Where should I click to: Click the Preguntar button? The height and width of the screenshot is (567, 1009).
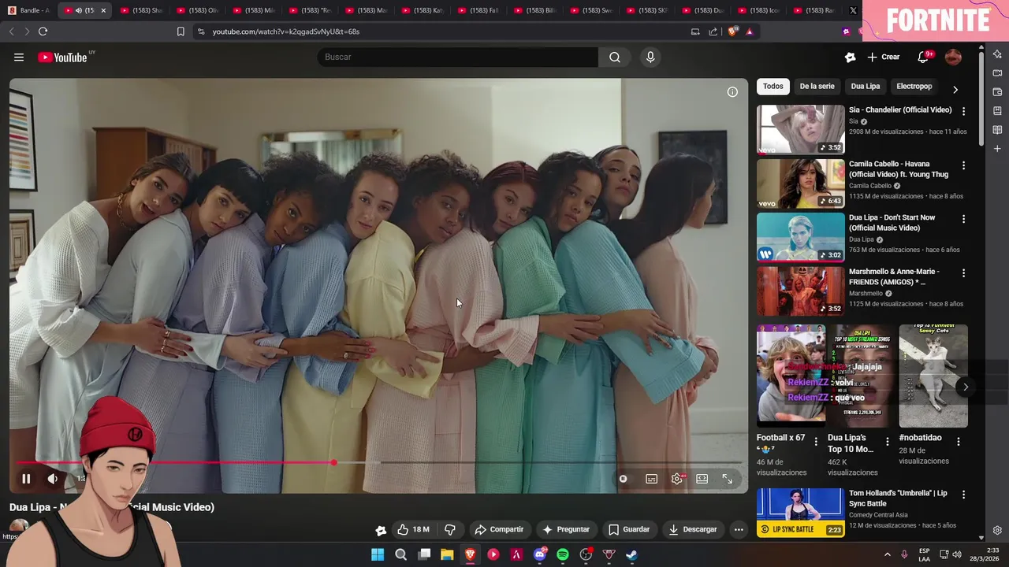pos(565,529)
